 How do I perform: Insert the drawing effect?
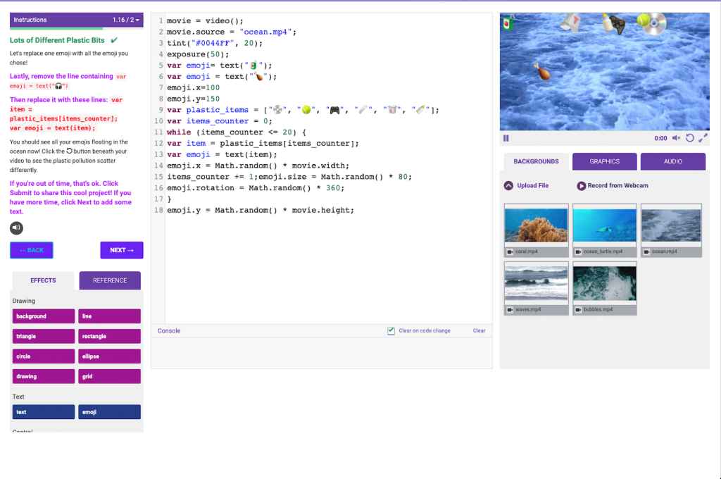pyautogui.click(x=43, y=376)
